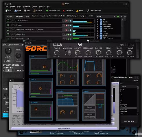Toggle the NRPN checkbox
Viewport: 142px width, 137px height.
[5, 61]
